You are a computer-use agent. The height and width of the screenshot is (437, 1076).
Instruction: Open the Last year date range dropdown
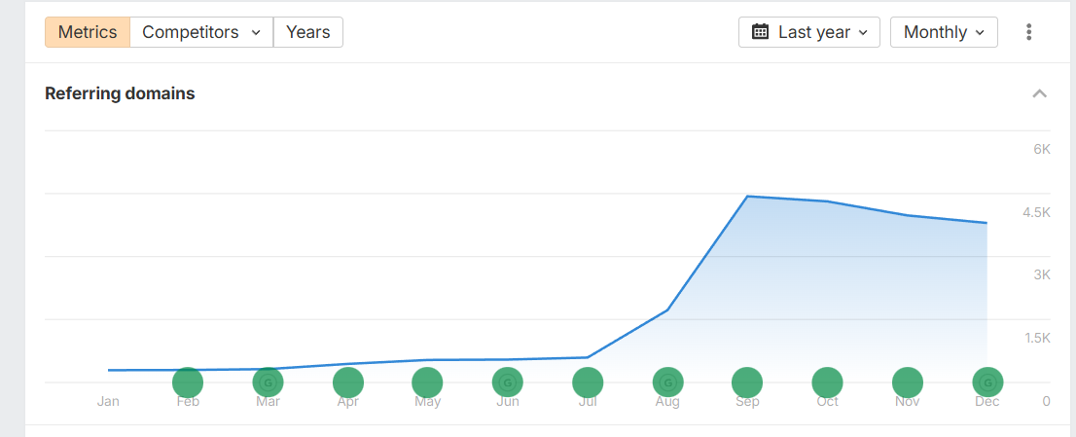809,32
